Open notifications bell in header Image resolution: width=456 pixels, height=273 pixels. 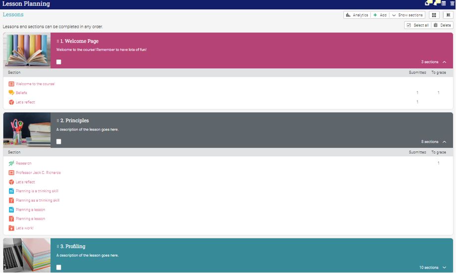436,3
